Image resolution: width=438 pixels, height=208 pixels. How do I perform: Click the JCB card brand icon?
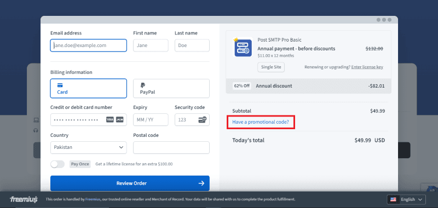coord(119,119)
